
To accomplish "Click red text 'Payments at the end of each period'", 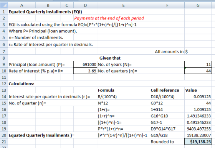I will (x=109, y=18).
